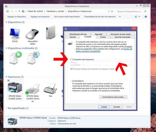Click Agregar un dispositivo toolbar command
This screenshot has height=132, width=156.
[x=17, y=16]
